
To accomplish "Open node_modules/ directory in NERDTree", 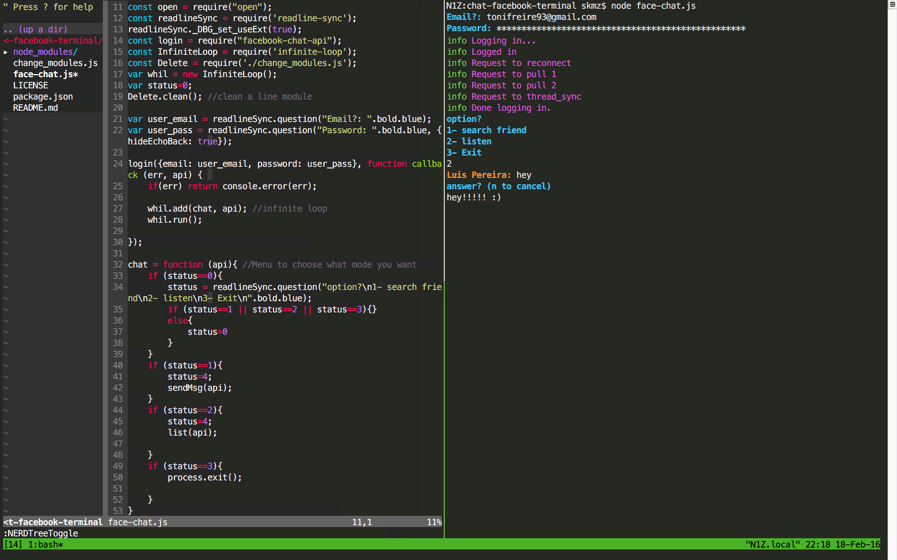I will coord(45,52).
